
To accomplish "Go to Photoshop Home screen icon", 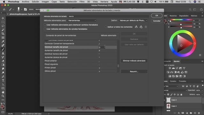I will [x=4, y=9].
